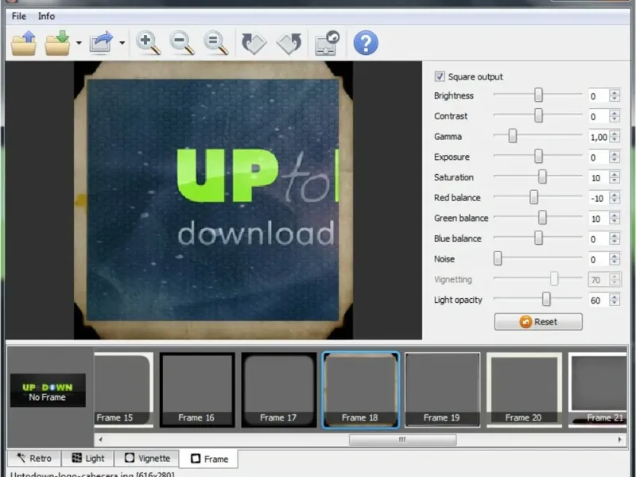
Task: Rotate the image clockwise
Action: 254,43
